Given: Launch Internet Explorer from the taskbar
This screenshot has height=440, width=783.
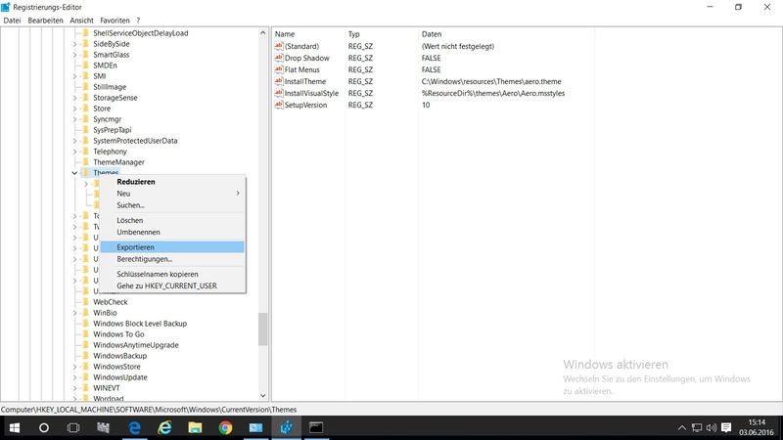Looking at the screenshot, I should coord(164,427).
